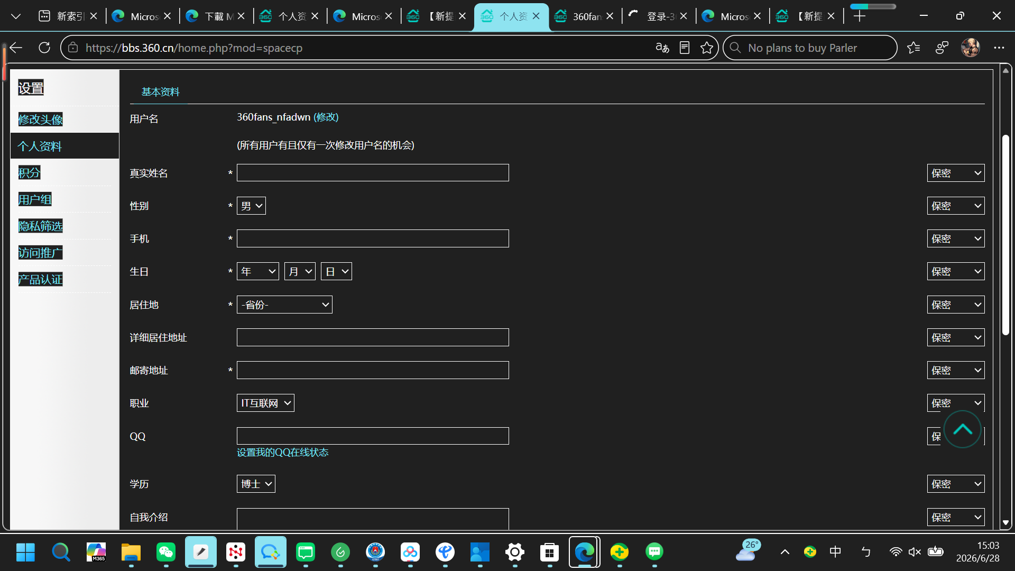Screen dimensions: 1015x571
Task: Click scrollbar down arrow
Action: pos(1005,522)
